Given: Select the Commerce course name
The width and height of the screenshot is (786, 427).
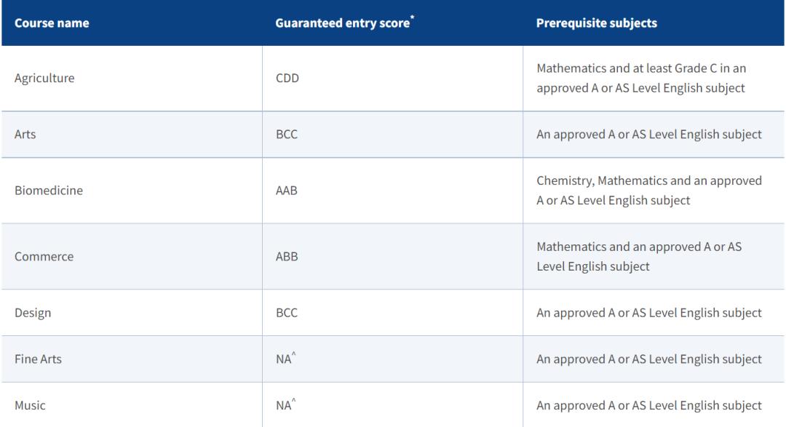Looking at the screenshot, I should coord(44,257).
